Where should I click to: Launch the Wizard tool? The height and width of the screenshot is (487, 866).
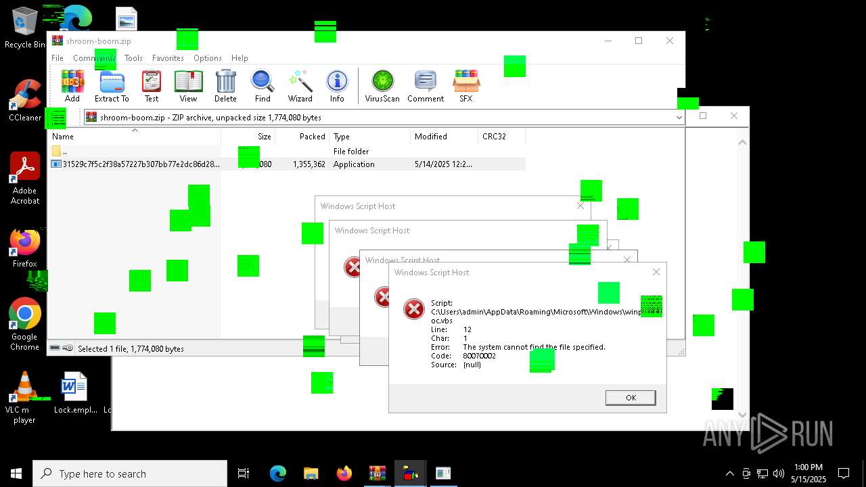[300, 86]
